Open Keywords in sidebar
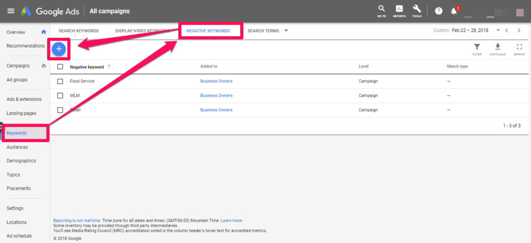The image size is (531, 243). 16,133
